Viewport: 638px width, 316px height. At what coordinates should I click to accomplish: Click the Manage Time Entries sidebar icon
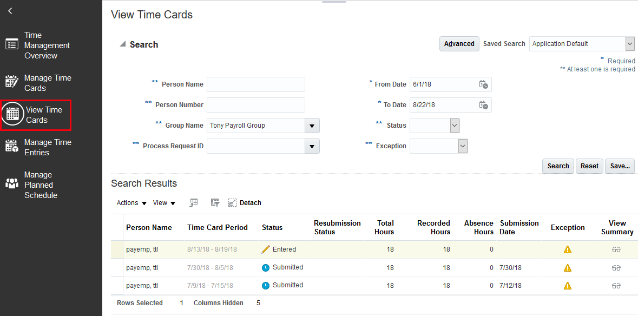(x=11, y=147)
